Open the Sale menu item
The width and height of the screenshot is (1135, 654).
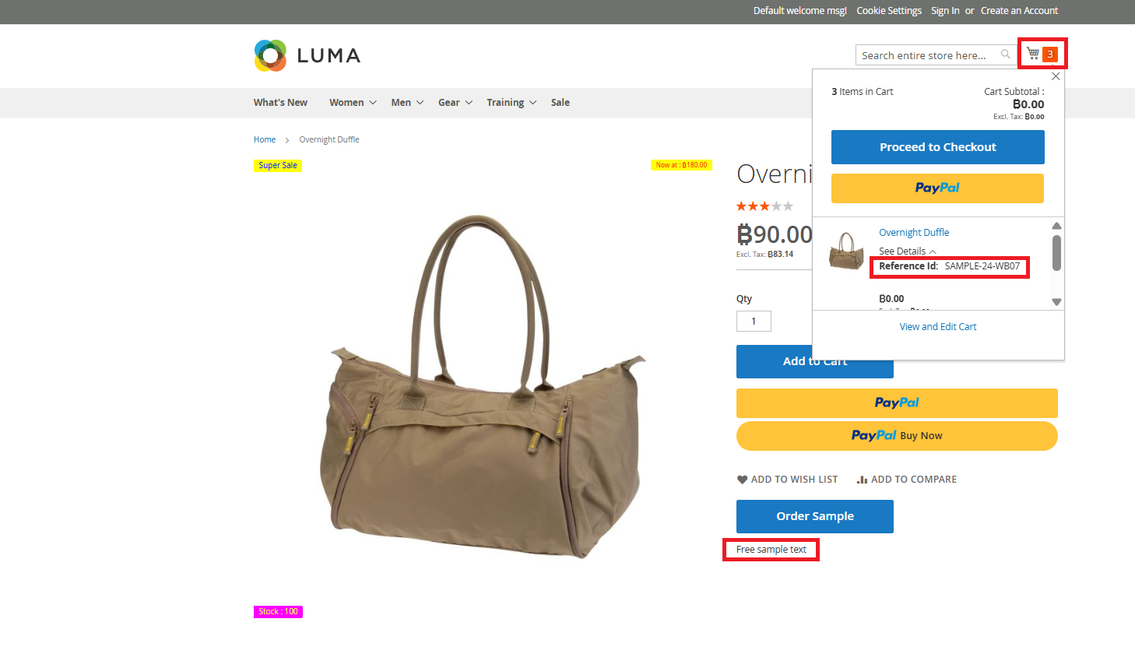(560, 103)
